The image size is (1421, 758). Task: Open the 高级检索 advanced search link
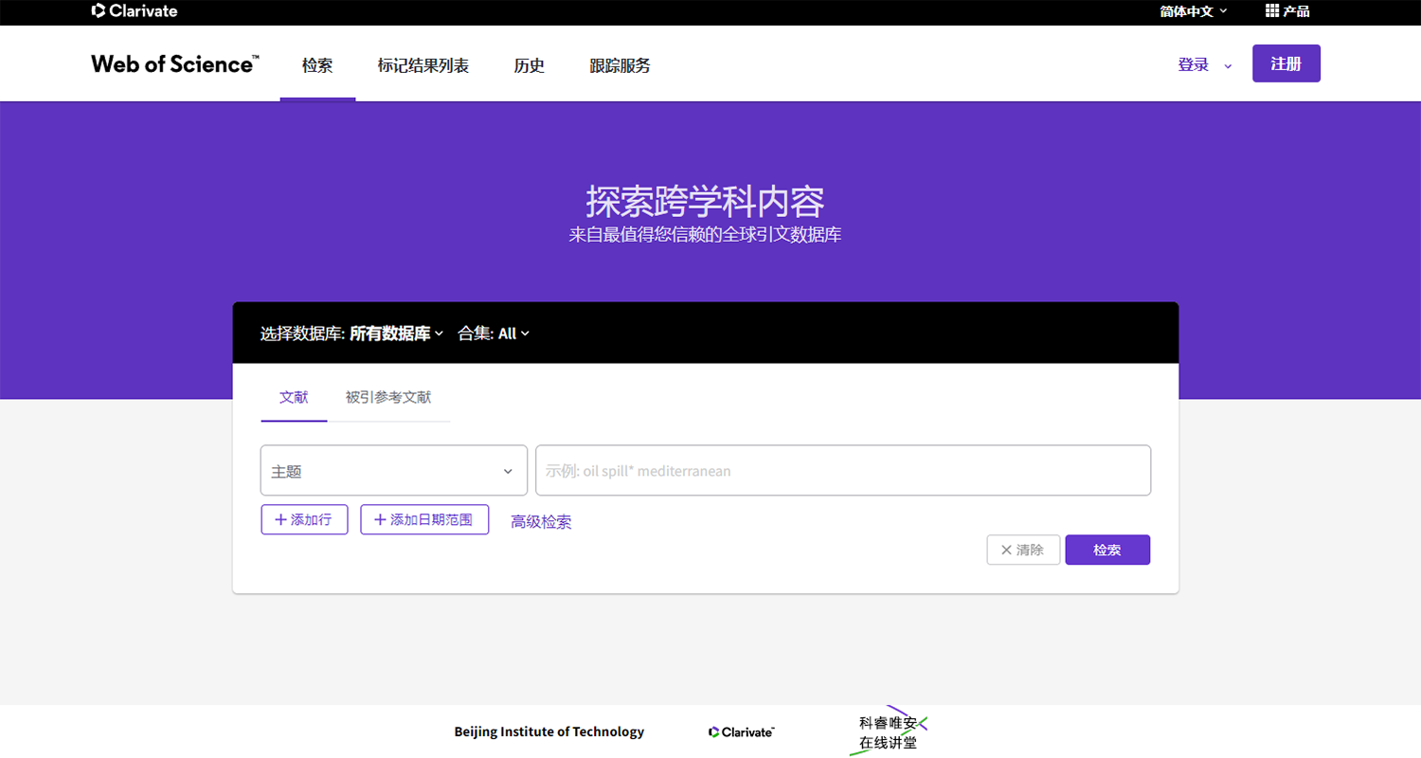(541, 522)
